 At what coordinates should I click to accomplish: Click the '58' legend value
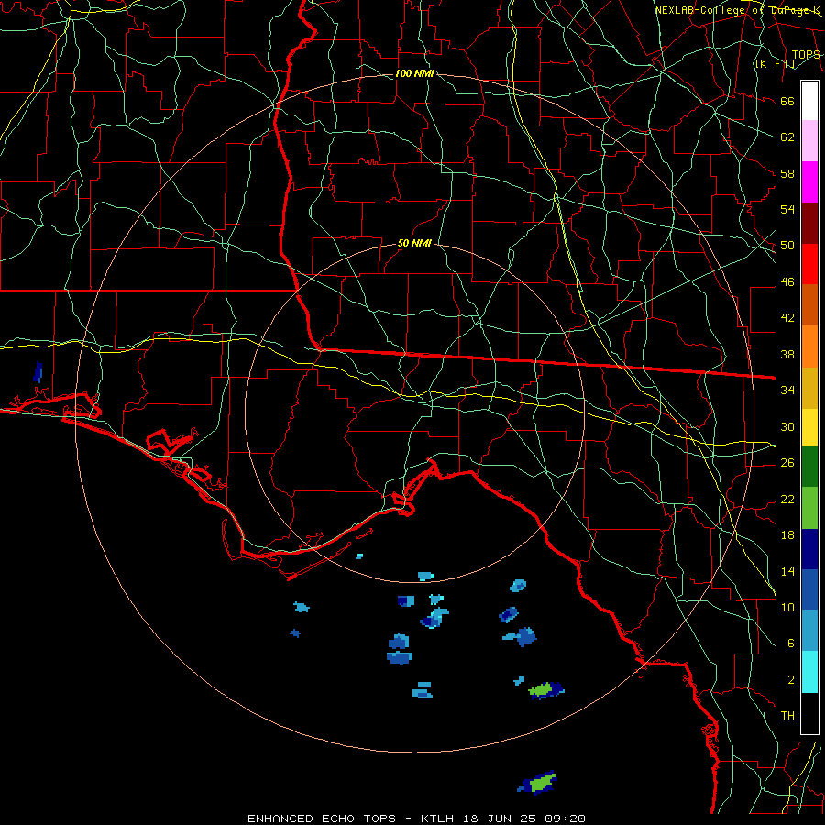[x=787, y=173]
